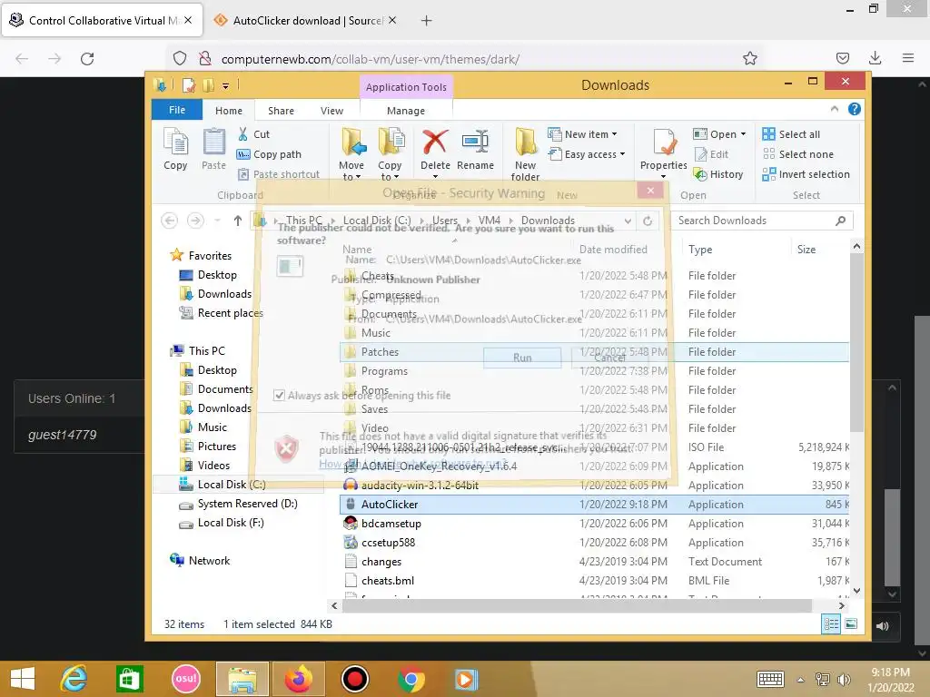Open address bar history dropdown arrow
Viewport: 930px width, 697px height.
[x=628, y=221]
